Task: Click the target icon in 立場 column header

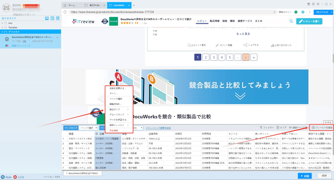Action: [x=97, y=134]
